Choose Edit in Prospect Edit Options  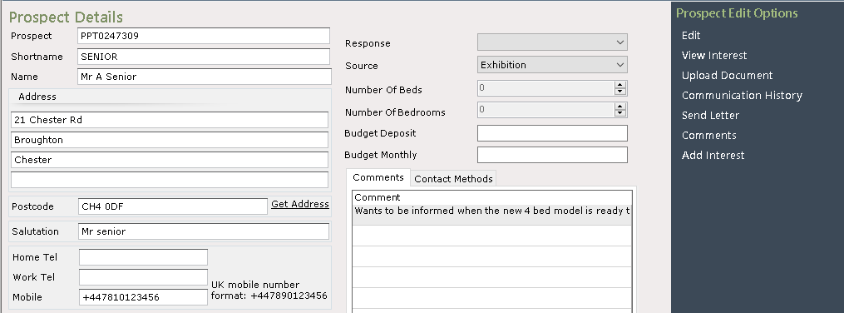(691, 36)
